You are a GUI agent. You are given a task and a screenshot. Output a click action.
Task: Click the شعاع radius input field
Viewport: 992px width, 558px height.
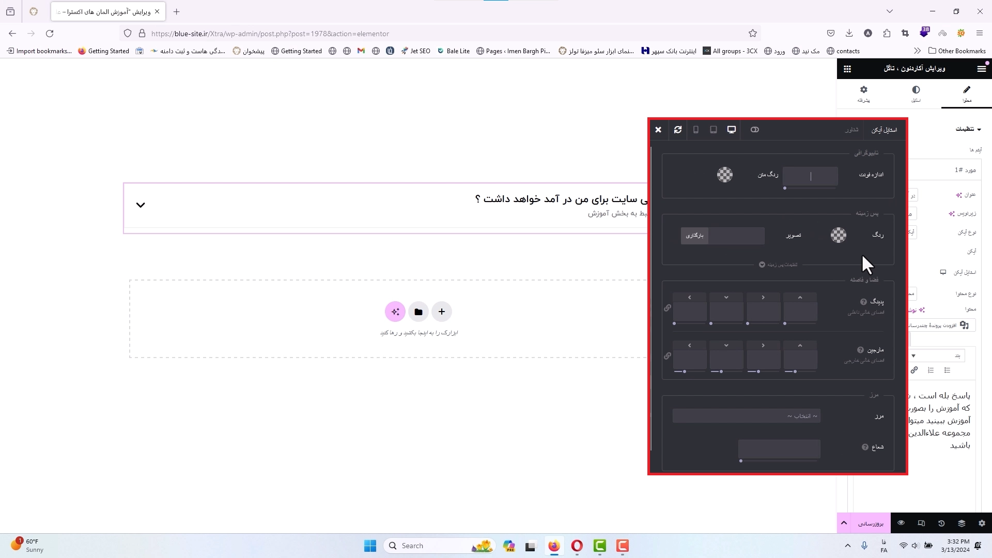pos(779,448)
